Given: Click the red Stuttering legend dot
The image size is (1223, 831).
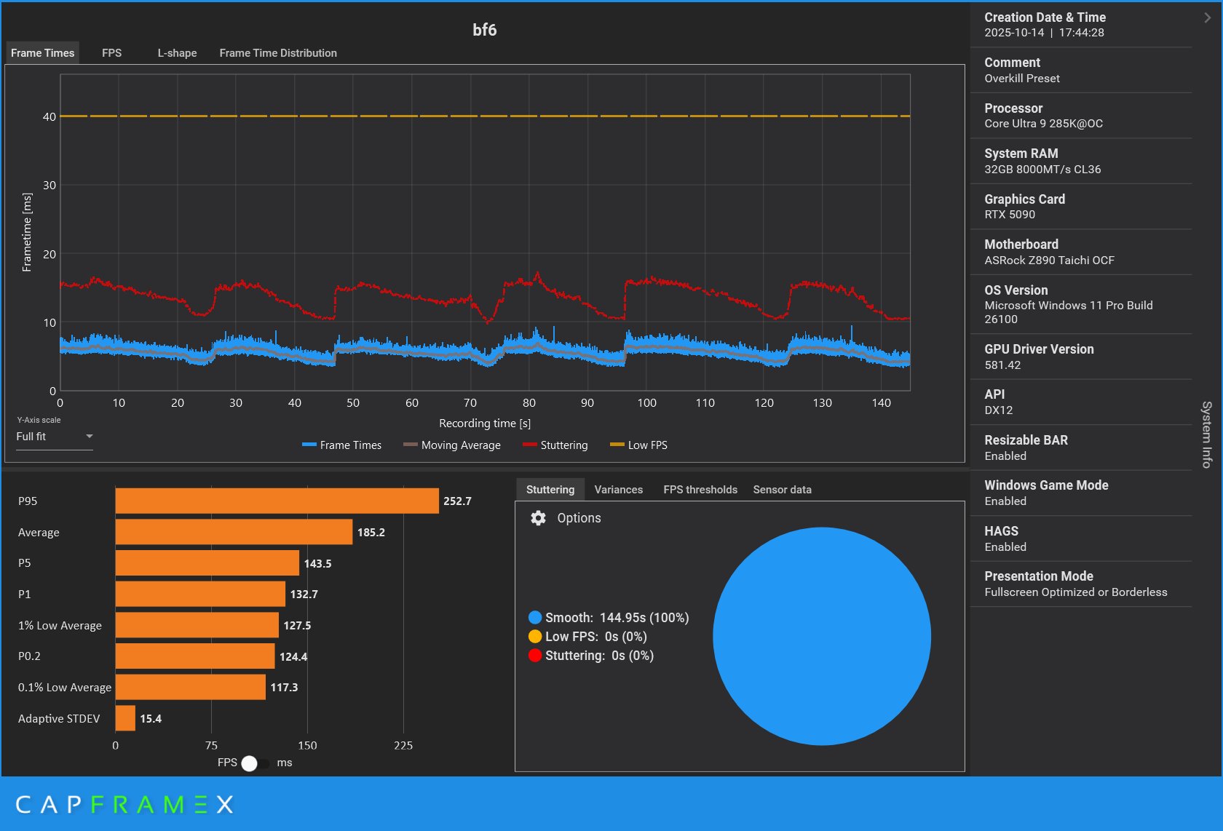Looking at the screenshot, I should 535,656.
